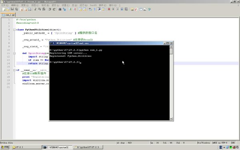Redo the edit with the Redo arrow

pyautogui.click(x=54, y=9)
